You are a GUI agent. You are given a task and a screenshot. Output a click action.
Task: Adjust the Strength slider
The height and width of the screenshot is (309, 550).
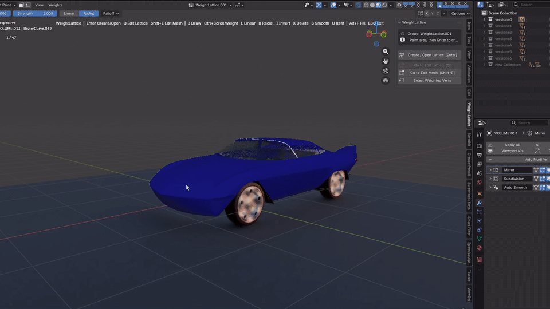(35, 13)
